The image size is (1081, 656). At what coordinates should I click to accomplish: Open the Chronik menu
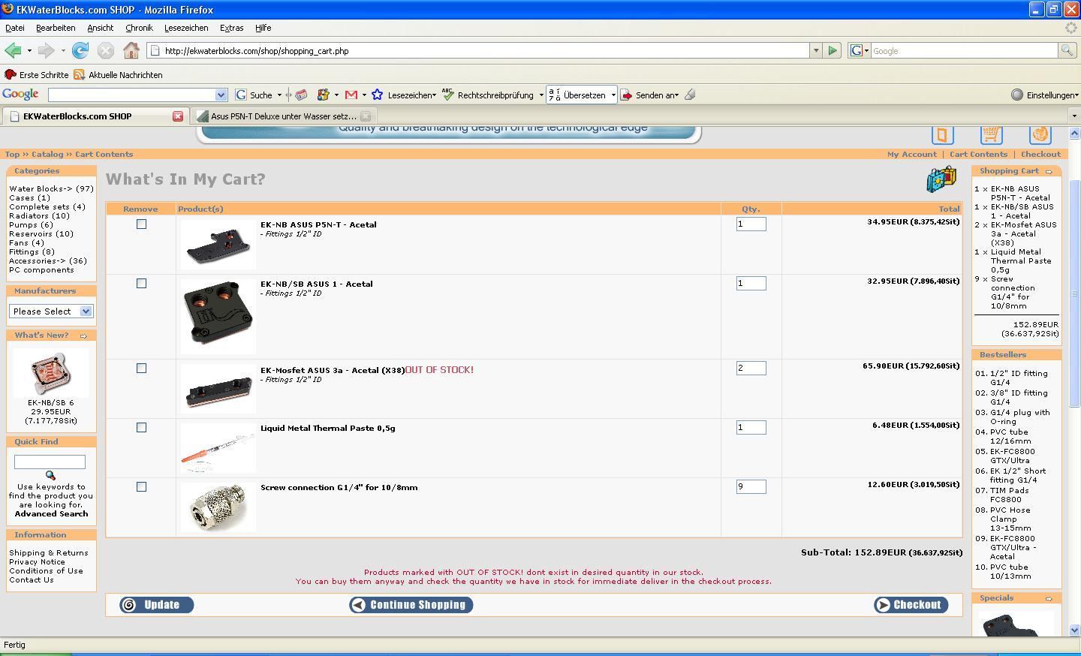pyautogui.click(x=139, y=28)
